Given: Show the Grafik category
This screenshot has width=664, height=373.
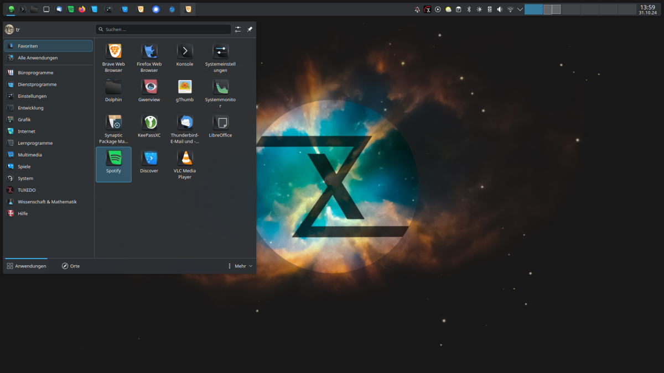Looking at the screenshot, I should [x=48, y=119].
